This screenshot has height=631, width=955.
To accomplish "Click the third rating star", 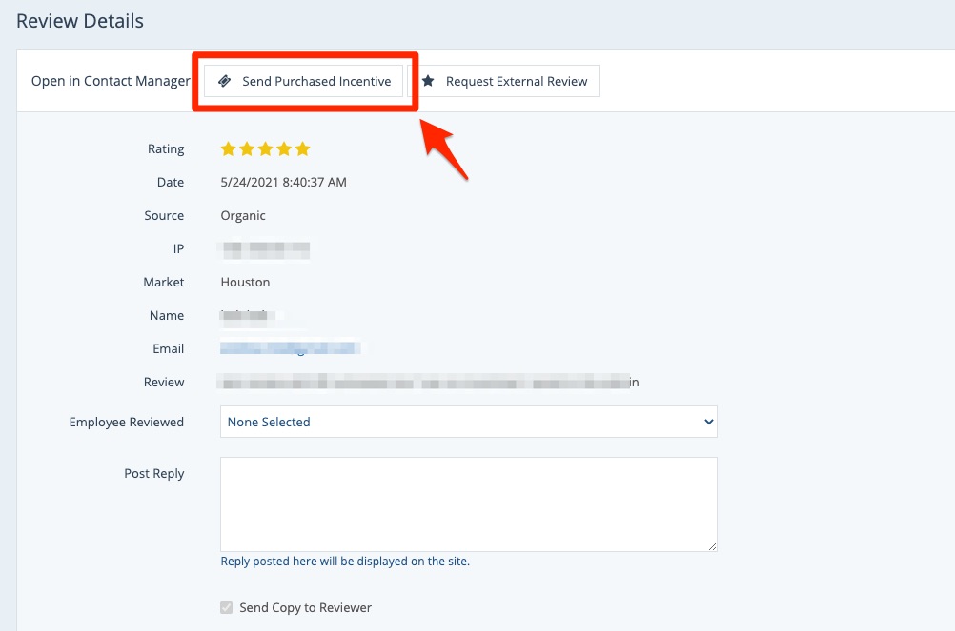I will tap(266, 149).
